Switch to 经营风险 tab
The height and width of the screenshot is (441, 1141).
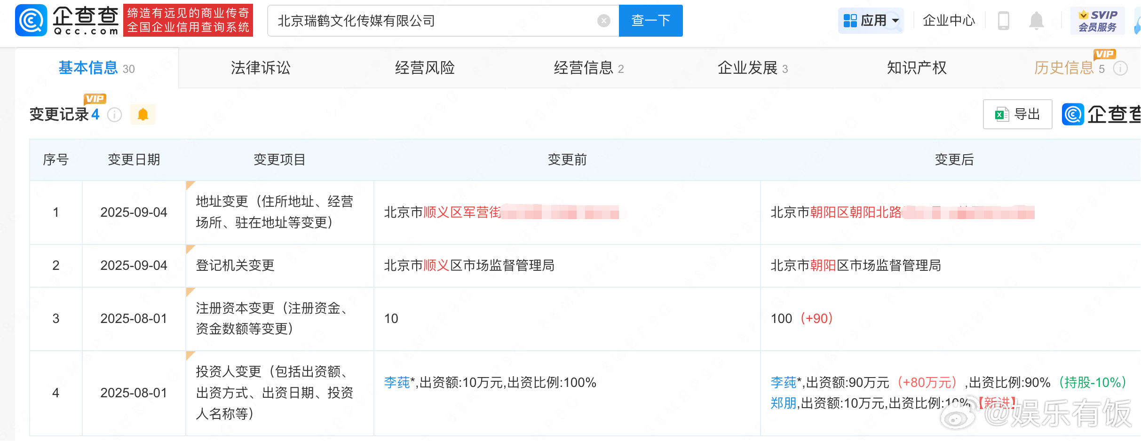click(x=425, y=68)
